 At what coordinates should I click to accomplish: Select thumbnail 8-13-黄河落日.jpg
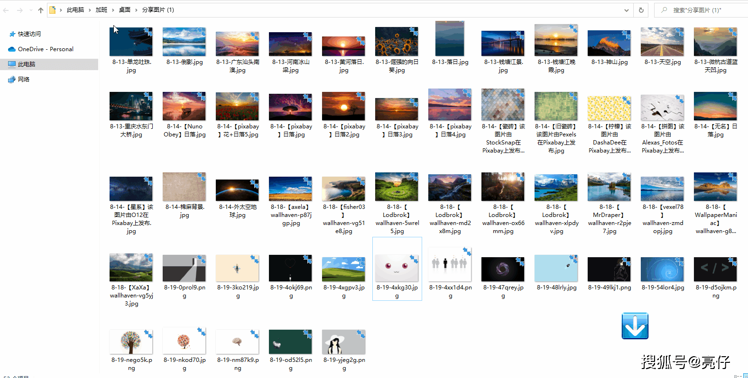[343, 46]
